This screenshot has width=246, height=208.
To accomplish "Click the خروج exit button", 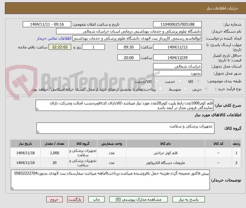I will coord(54,199).
